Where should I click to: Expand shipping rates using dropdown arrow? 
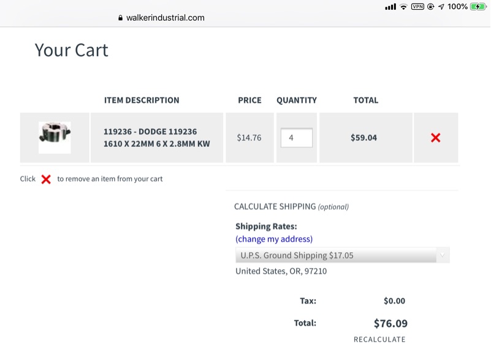(x=441, y=255)
